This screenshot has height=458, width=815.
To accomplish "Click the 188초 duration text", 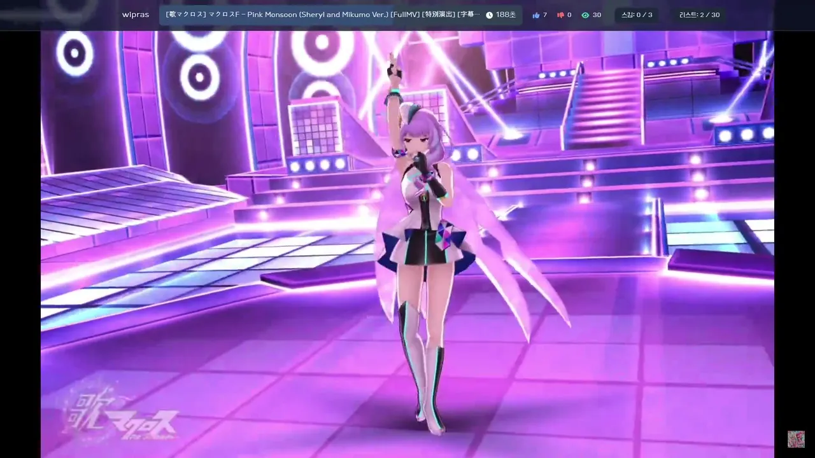I will [x=506, y=15].
